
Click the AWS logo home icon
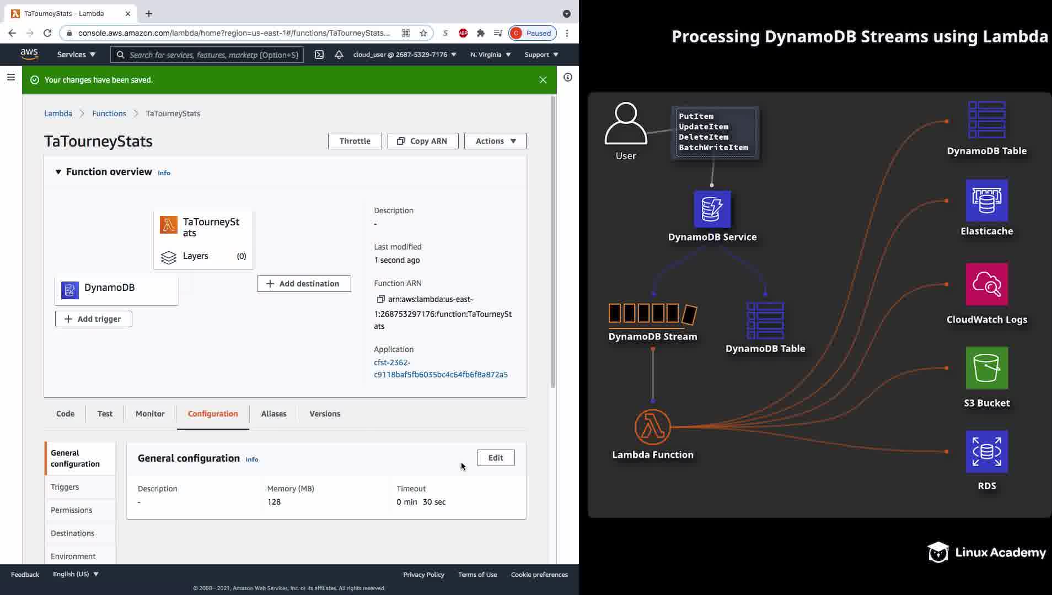coord(29,54)
